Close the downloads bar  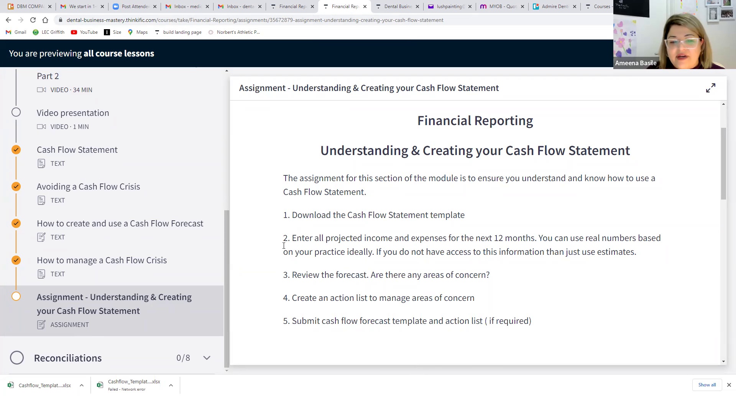729,385
